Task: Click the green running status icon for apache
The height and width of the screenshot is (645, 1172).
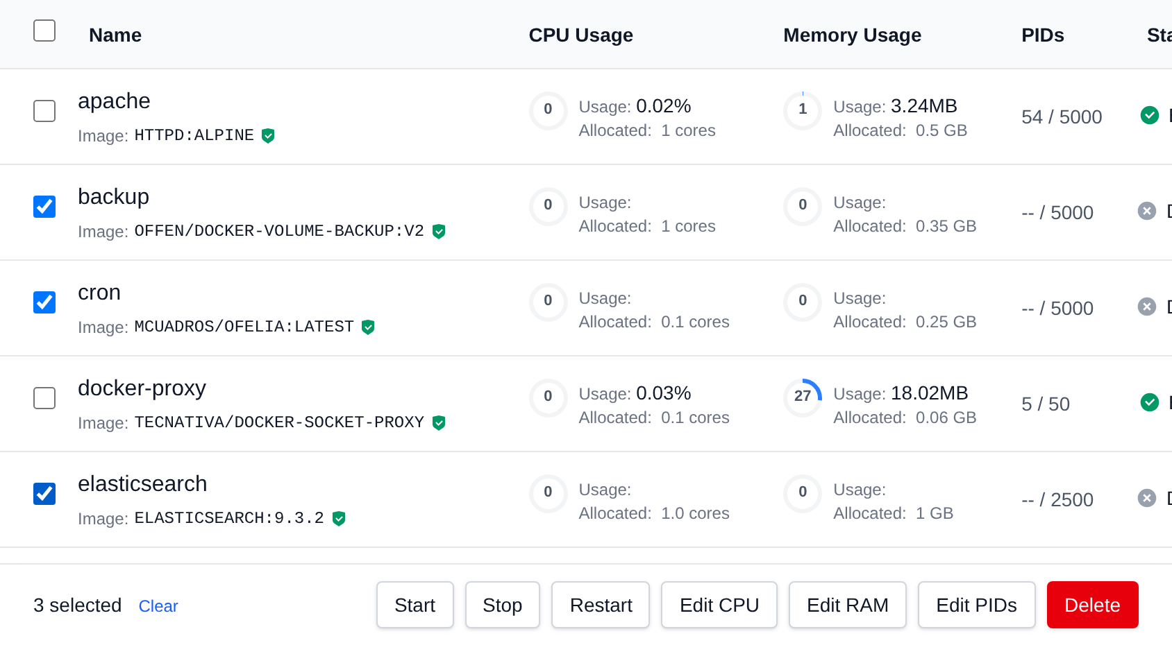Action: [x=1150, y=115]
